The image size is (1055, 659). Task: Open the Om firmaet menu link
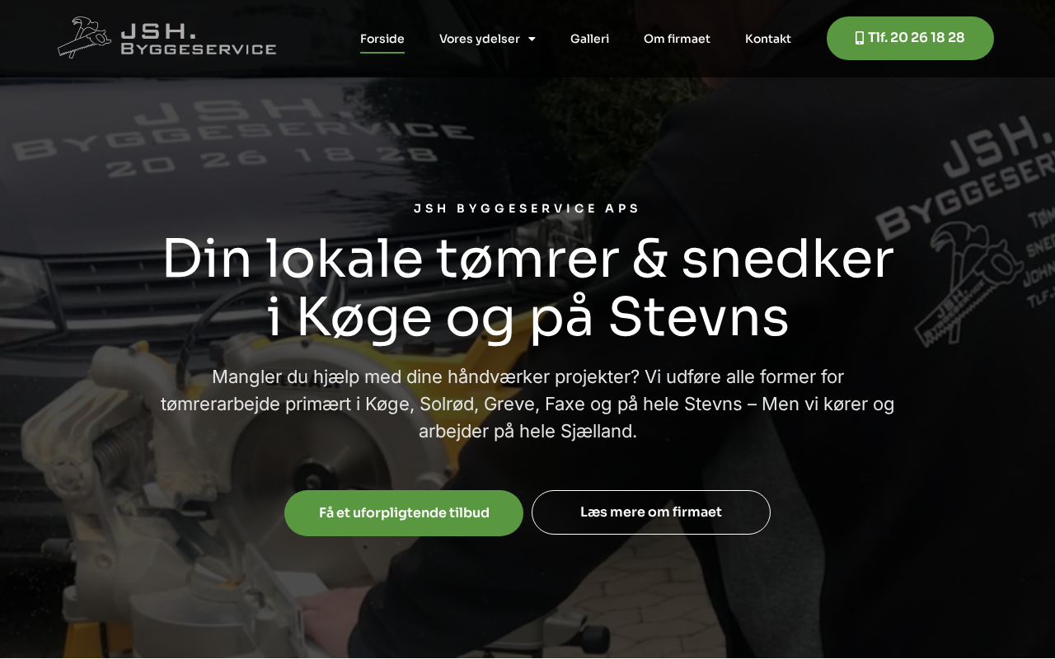pyautogui.click(x=677, y=39)
